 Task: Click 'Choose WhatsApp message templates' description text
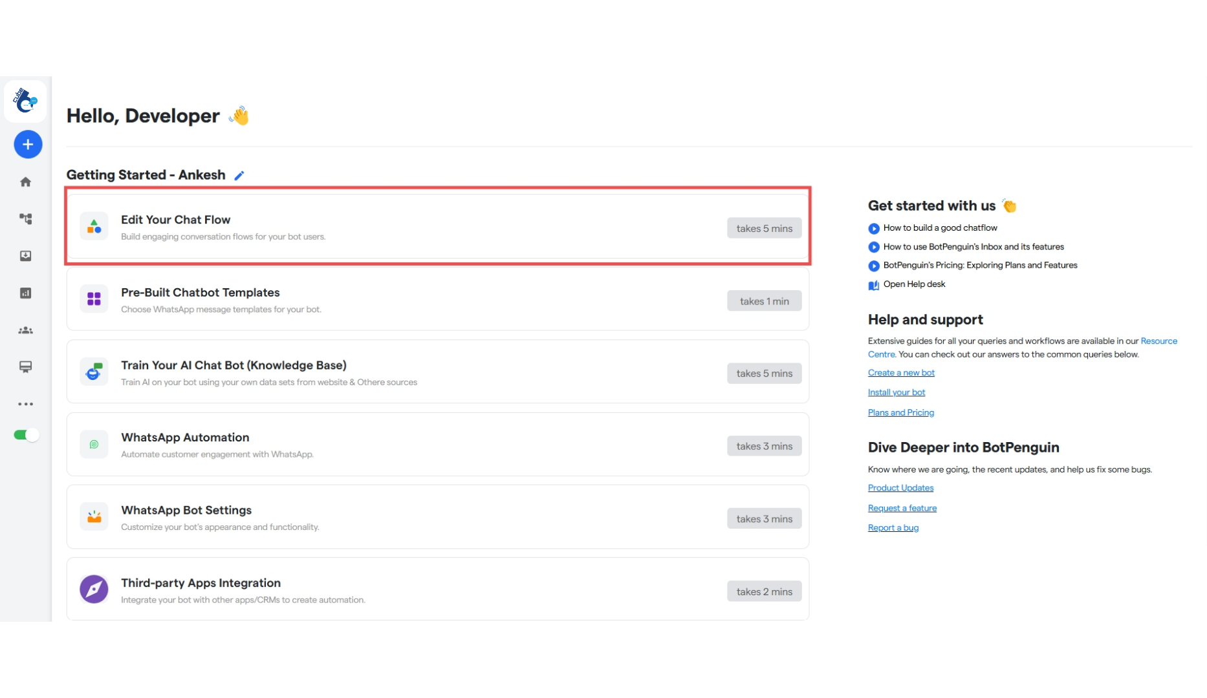tap(221, 310)
